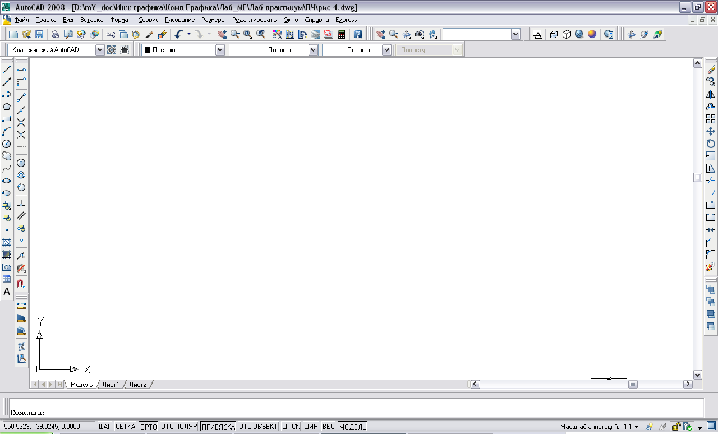This screenshot has height=434, width=718.
Task: Click the Cut scissors icon
Action: [x=111, y=34]
